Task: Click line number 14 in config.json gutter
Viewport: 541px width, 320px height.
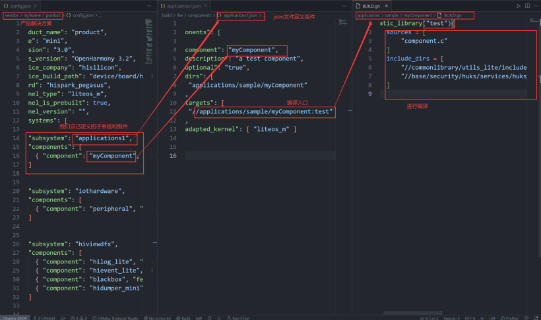Action: [x=16, y=138]
